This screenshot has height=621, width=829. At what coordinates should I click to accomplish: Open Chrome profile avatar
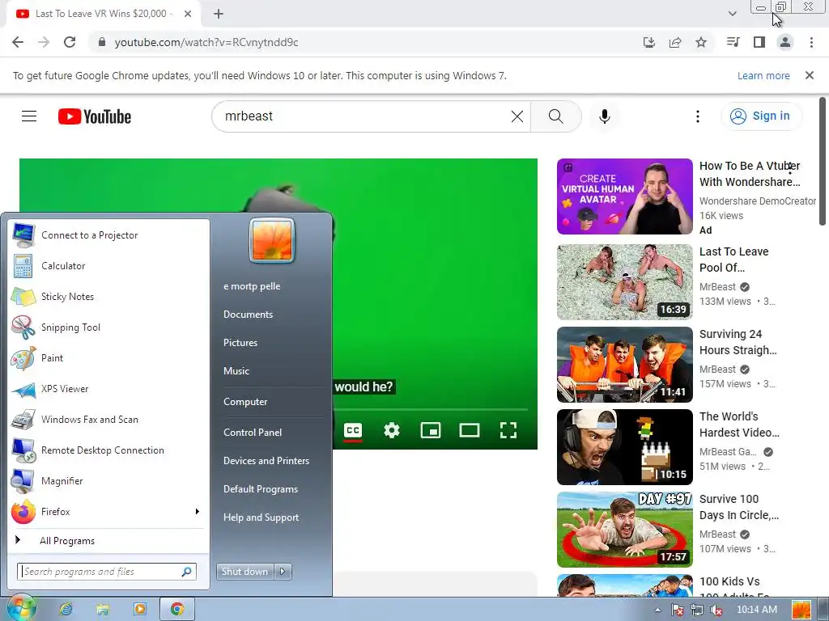coord(785,42)
